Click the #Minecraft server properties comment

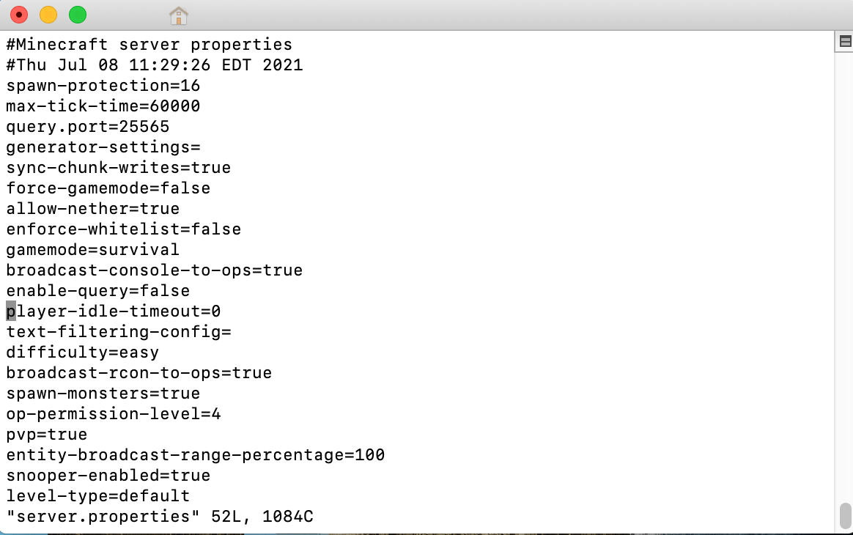coord(149,45)
